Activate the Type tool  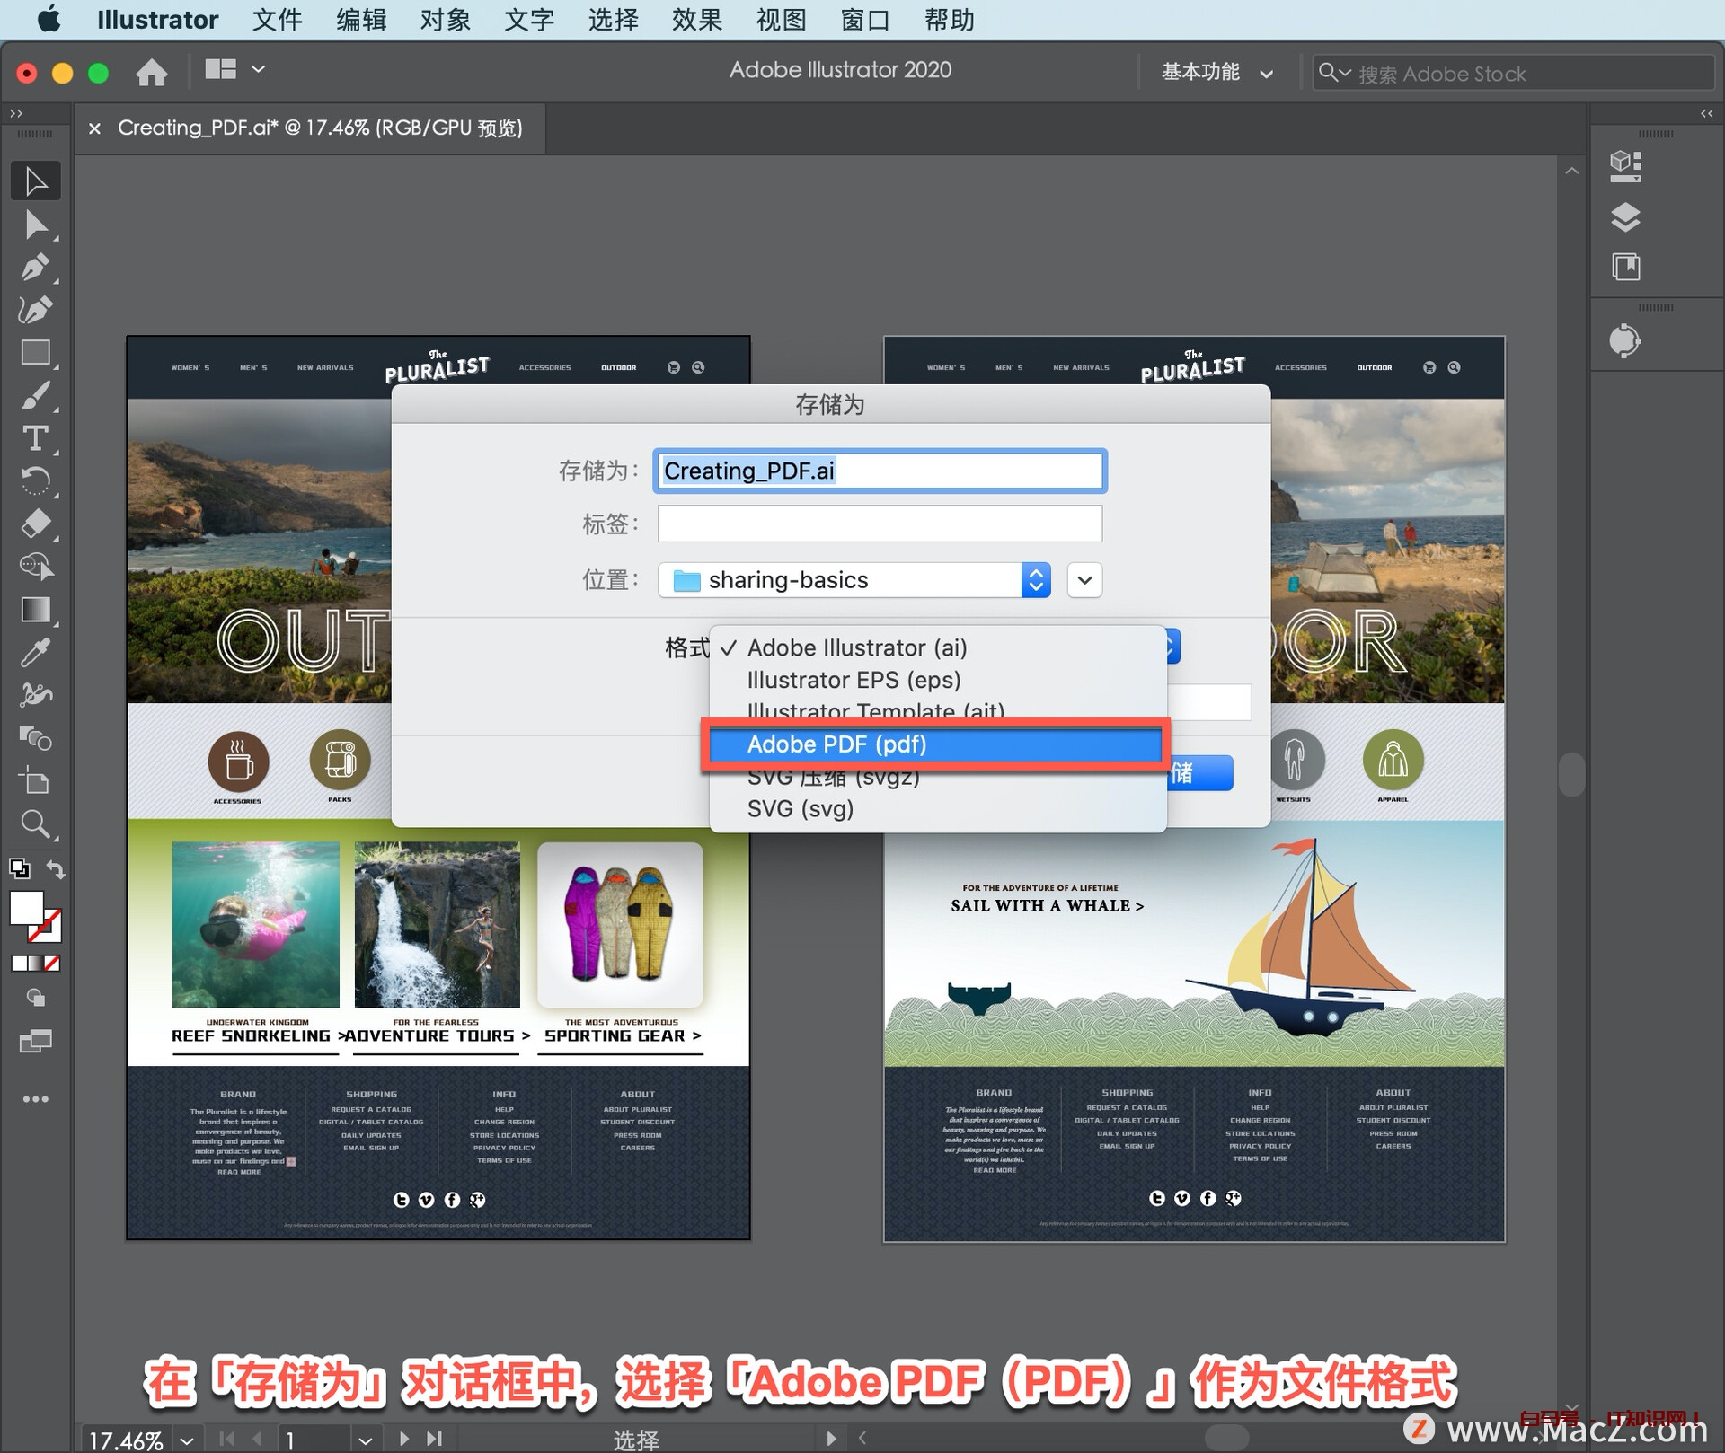click(x=36, y=438)
